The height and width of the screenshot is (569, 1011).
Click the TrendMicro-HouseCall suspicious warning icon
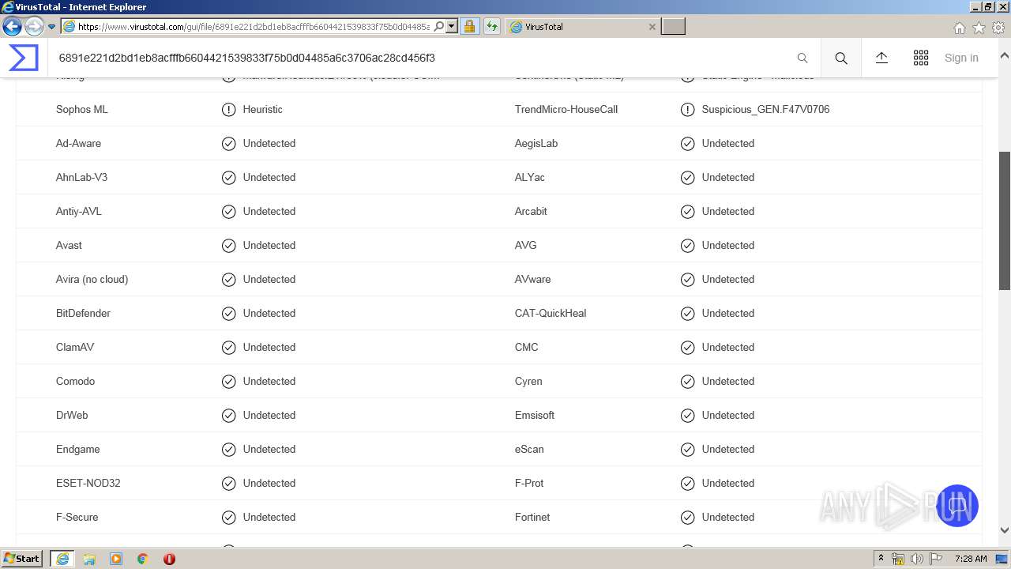[687, 109]
